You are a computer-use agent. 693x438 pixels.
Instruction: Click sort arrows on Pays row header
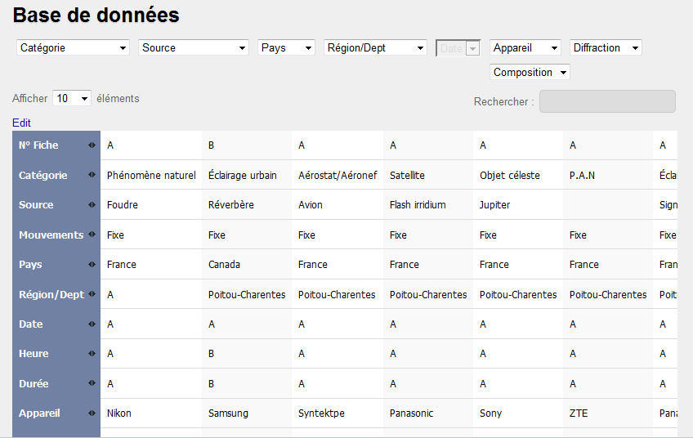92,265
